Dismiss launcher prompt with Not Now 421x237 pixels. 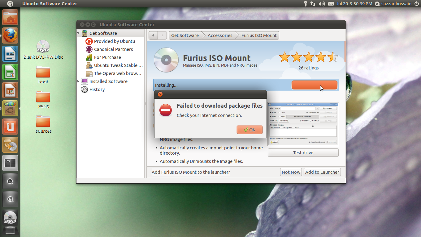(x=291, y=172)
